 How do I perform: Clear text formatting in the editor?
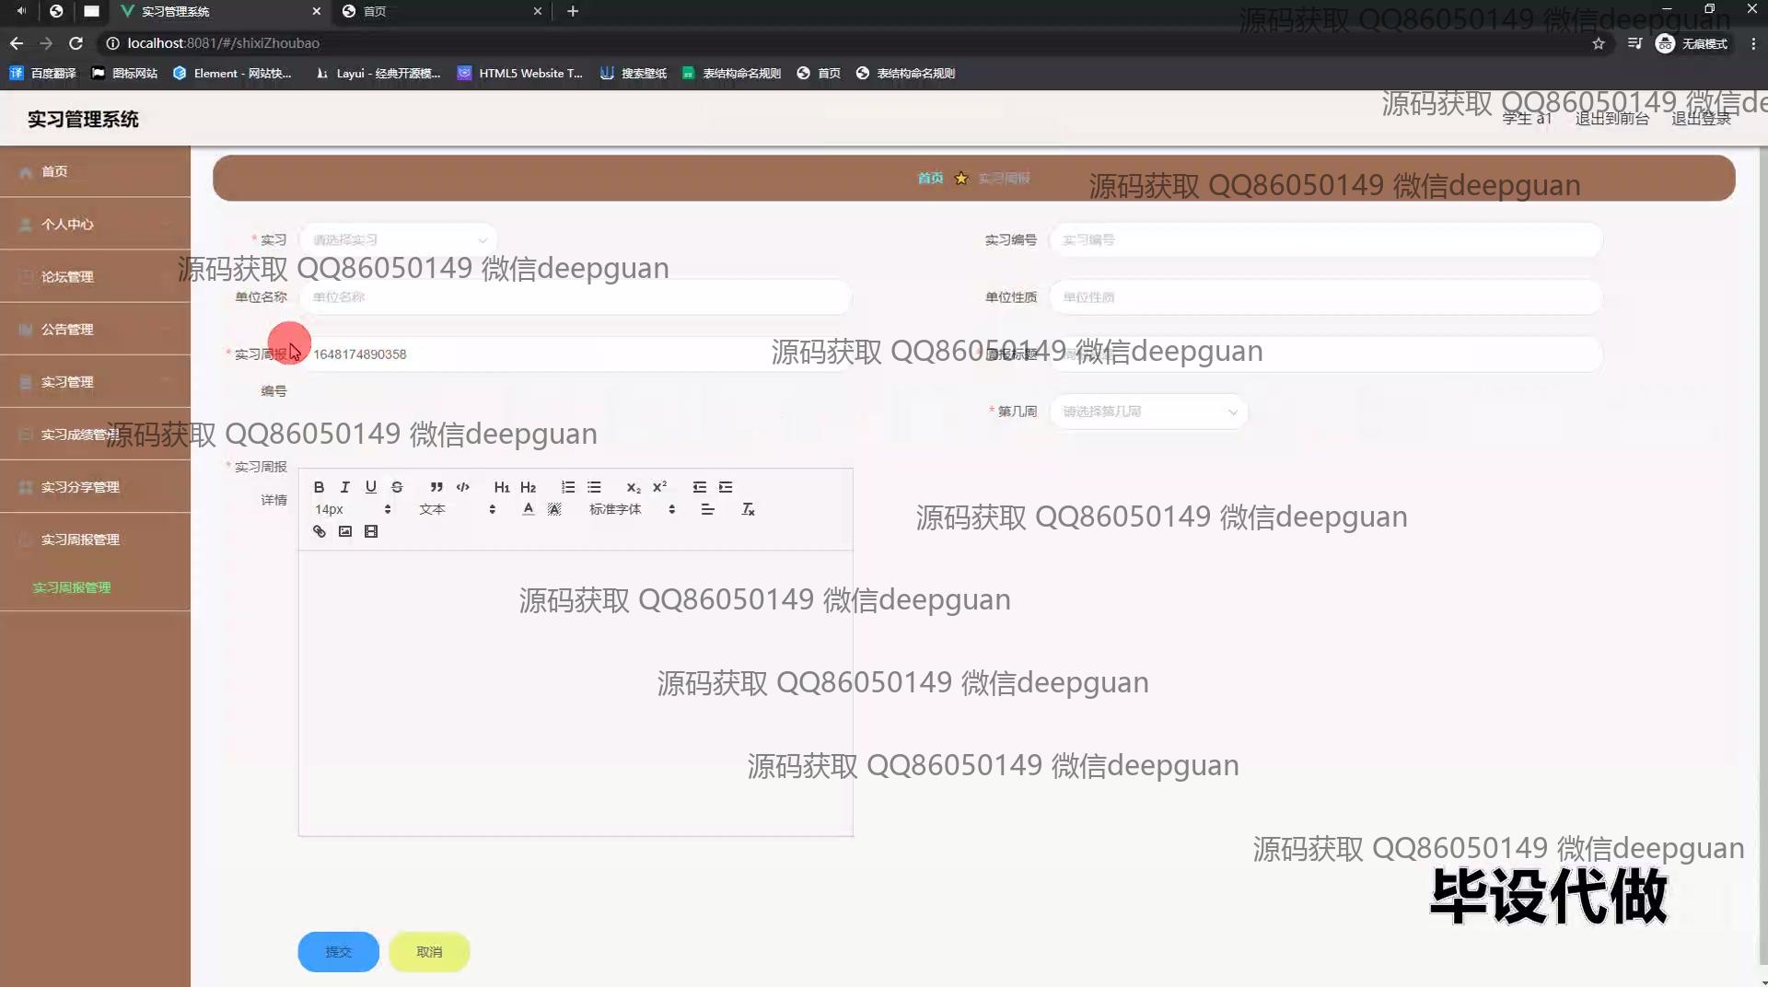pos(748,509)
